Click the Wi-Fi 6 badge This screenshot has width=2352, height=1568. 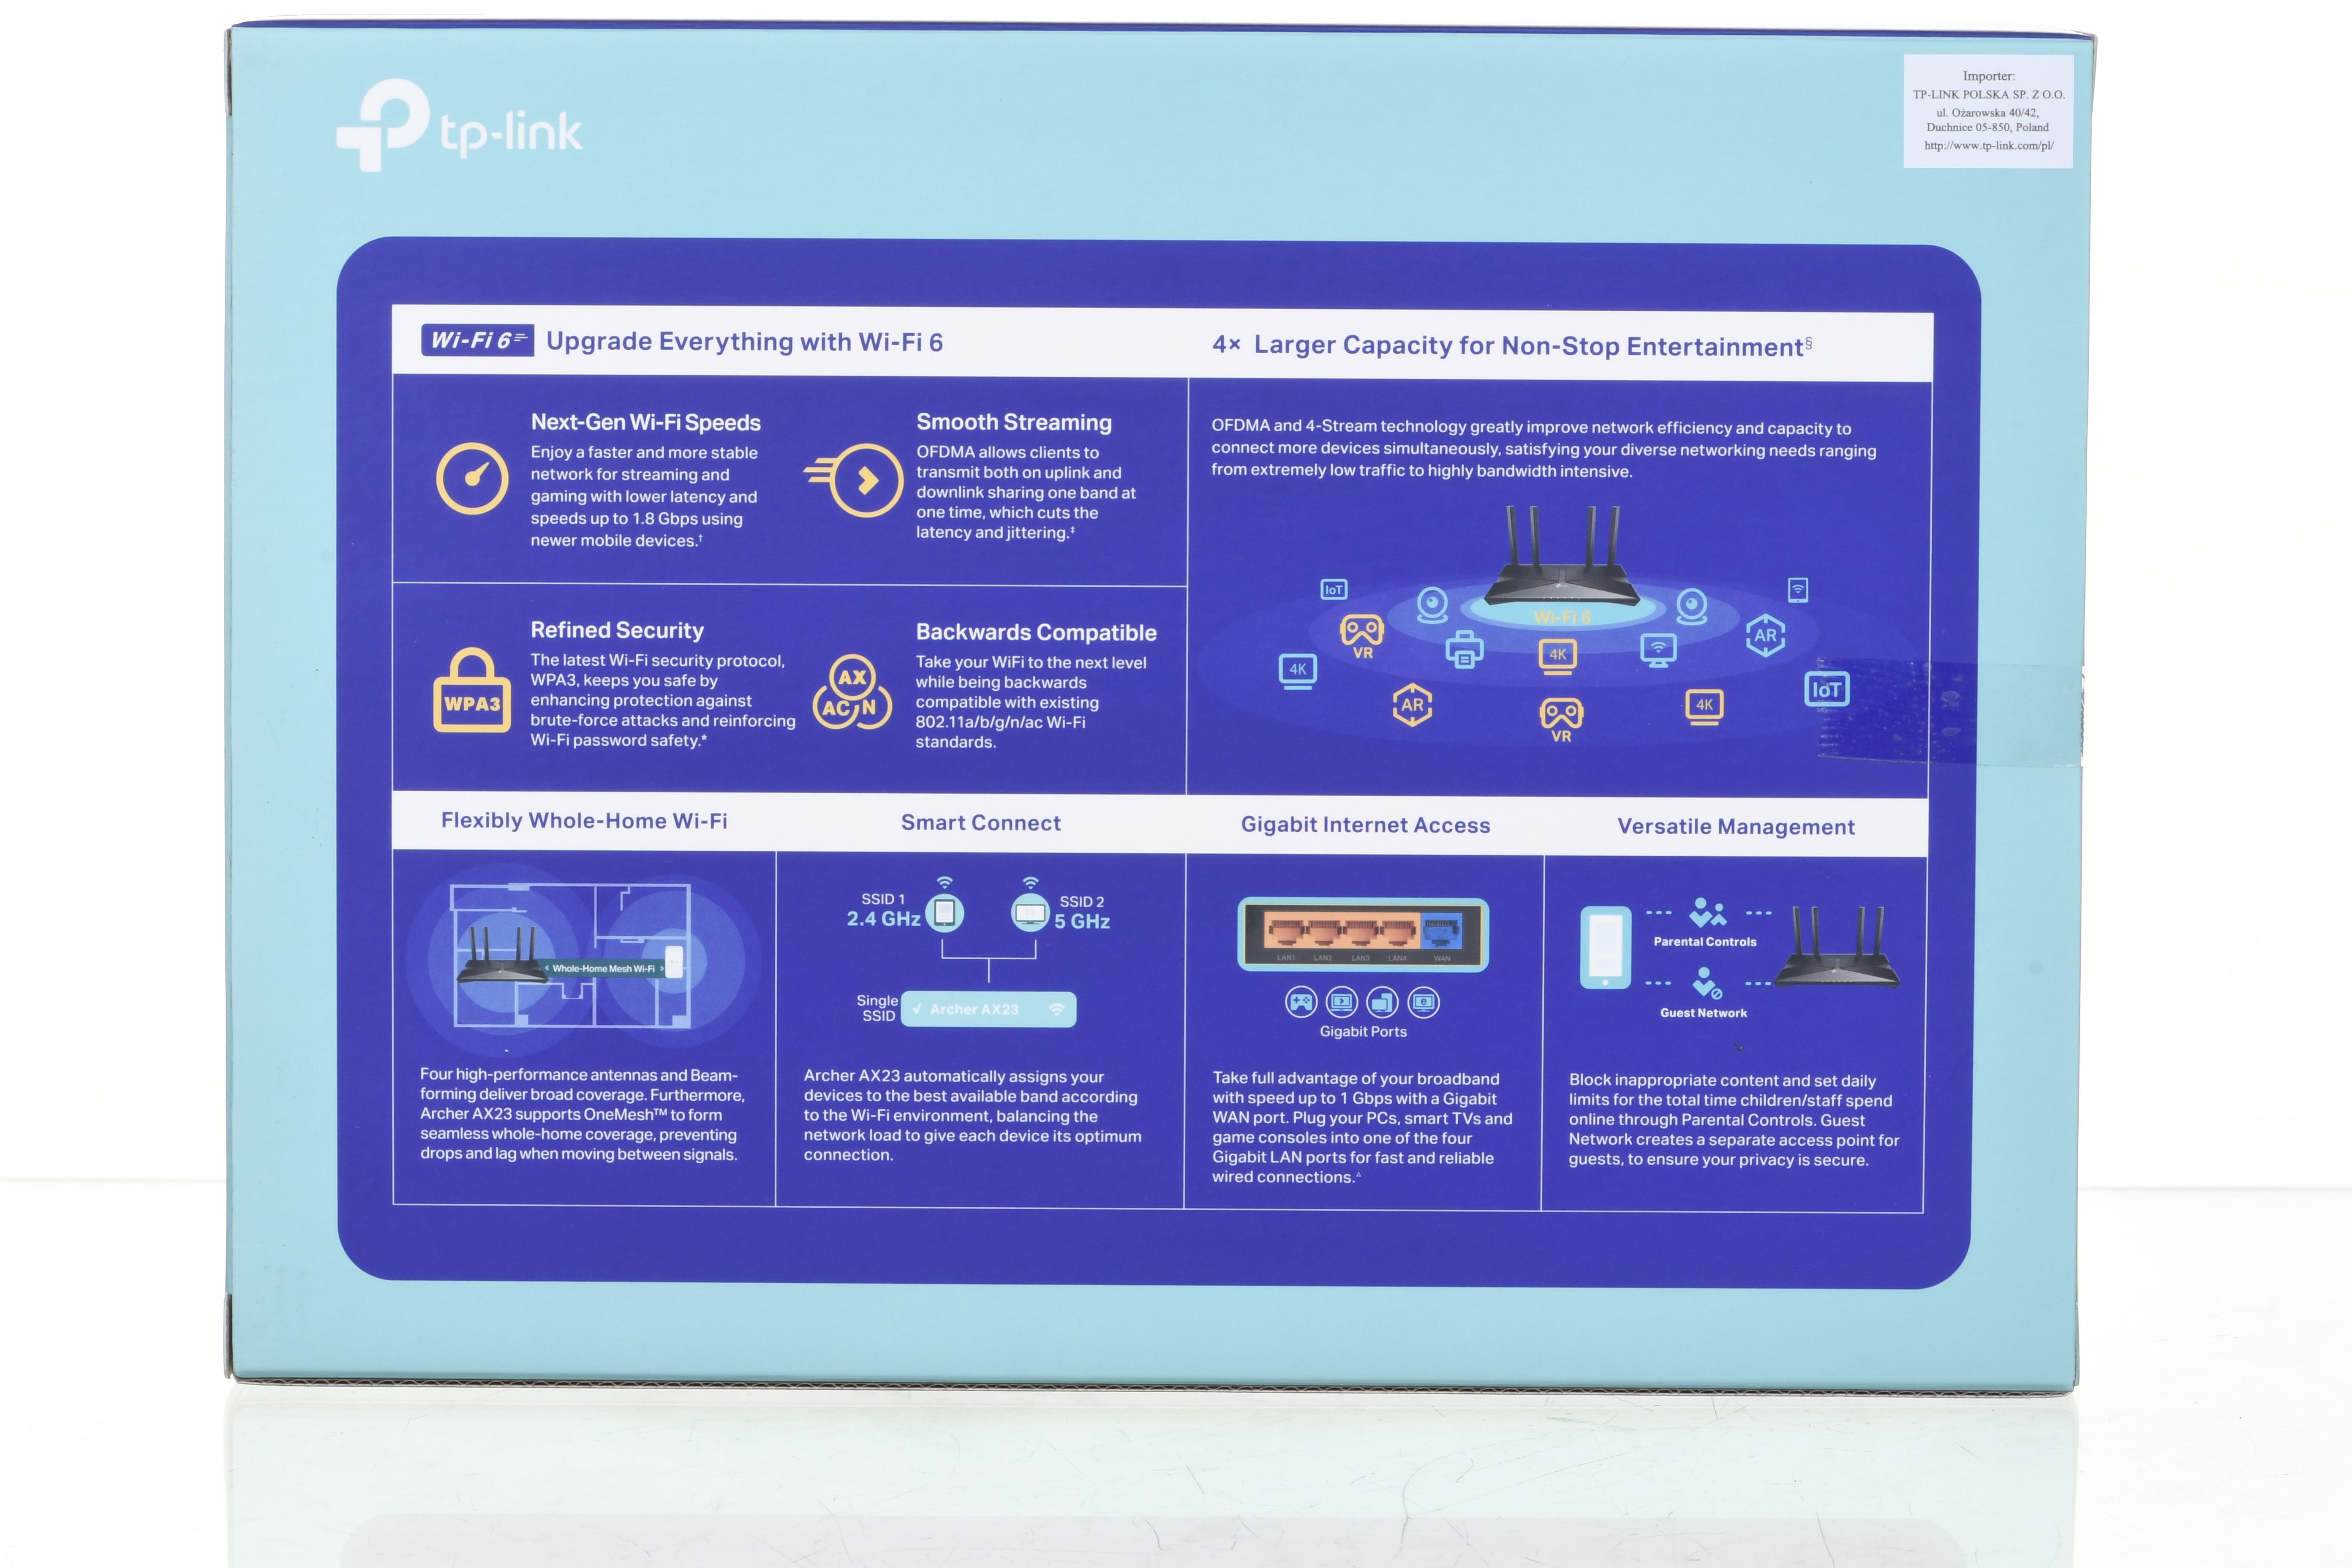click(x=477, y=341)
